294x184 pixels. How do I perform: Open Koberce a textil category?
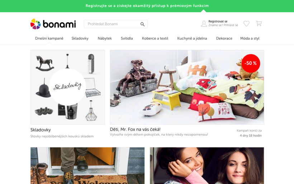(x=155, y=38)
